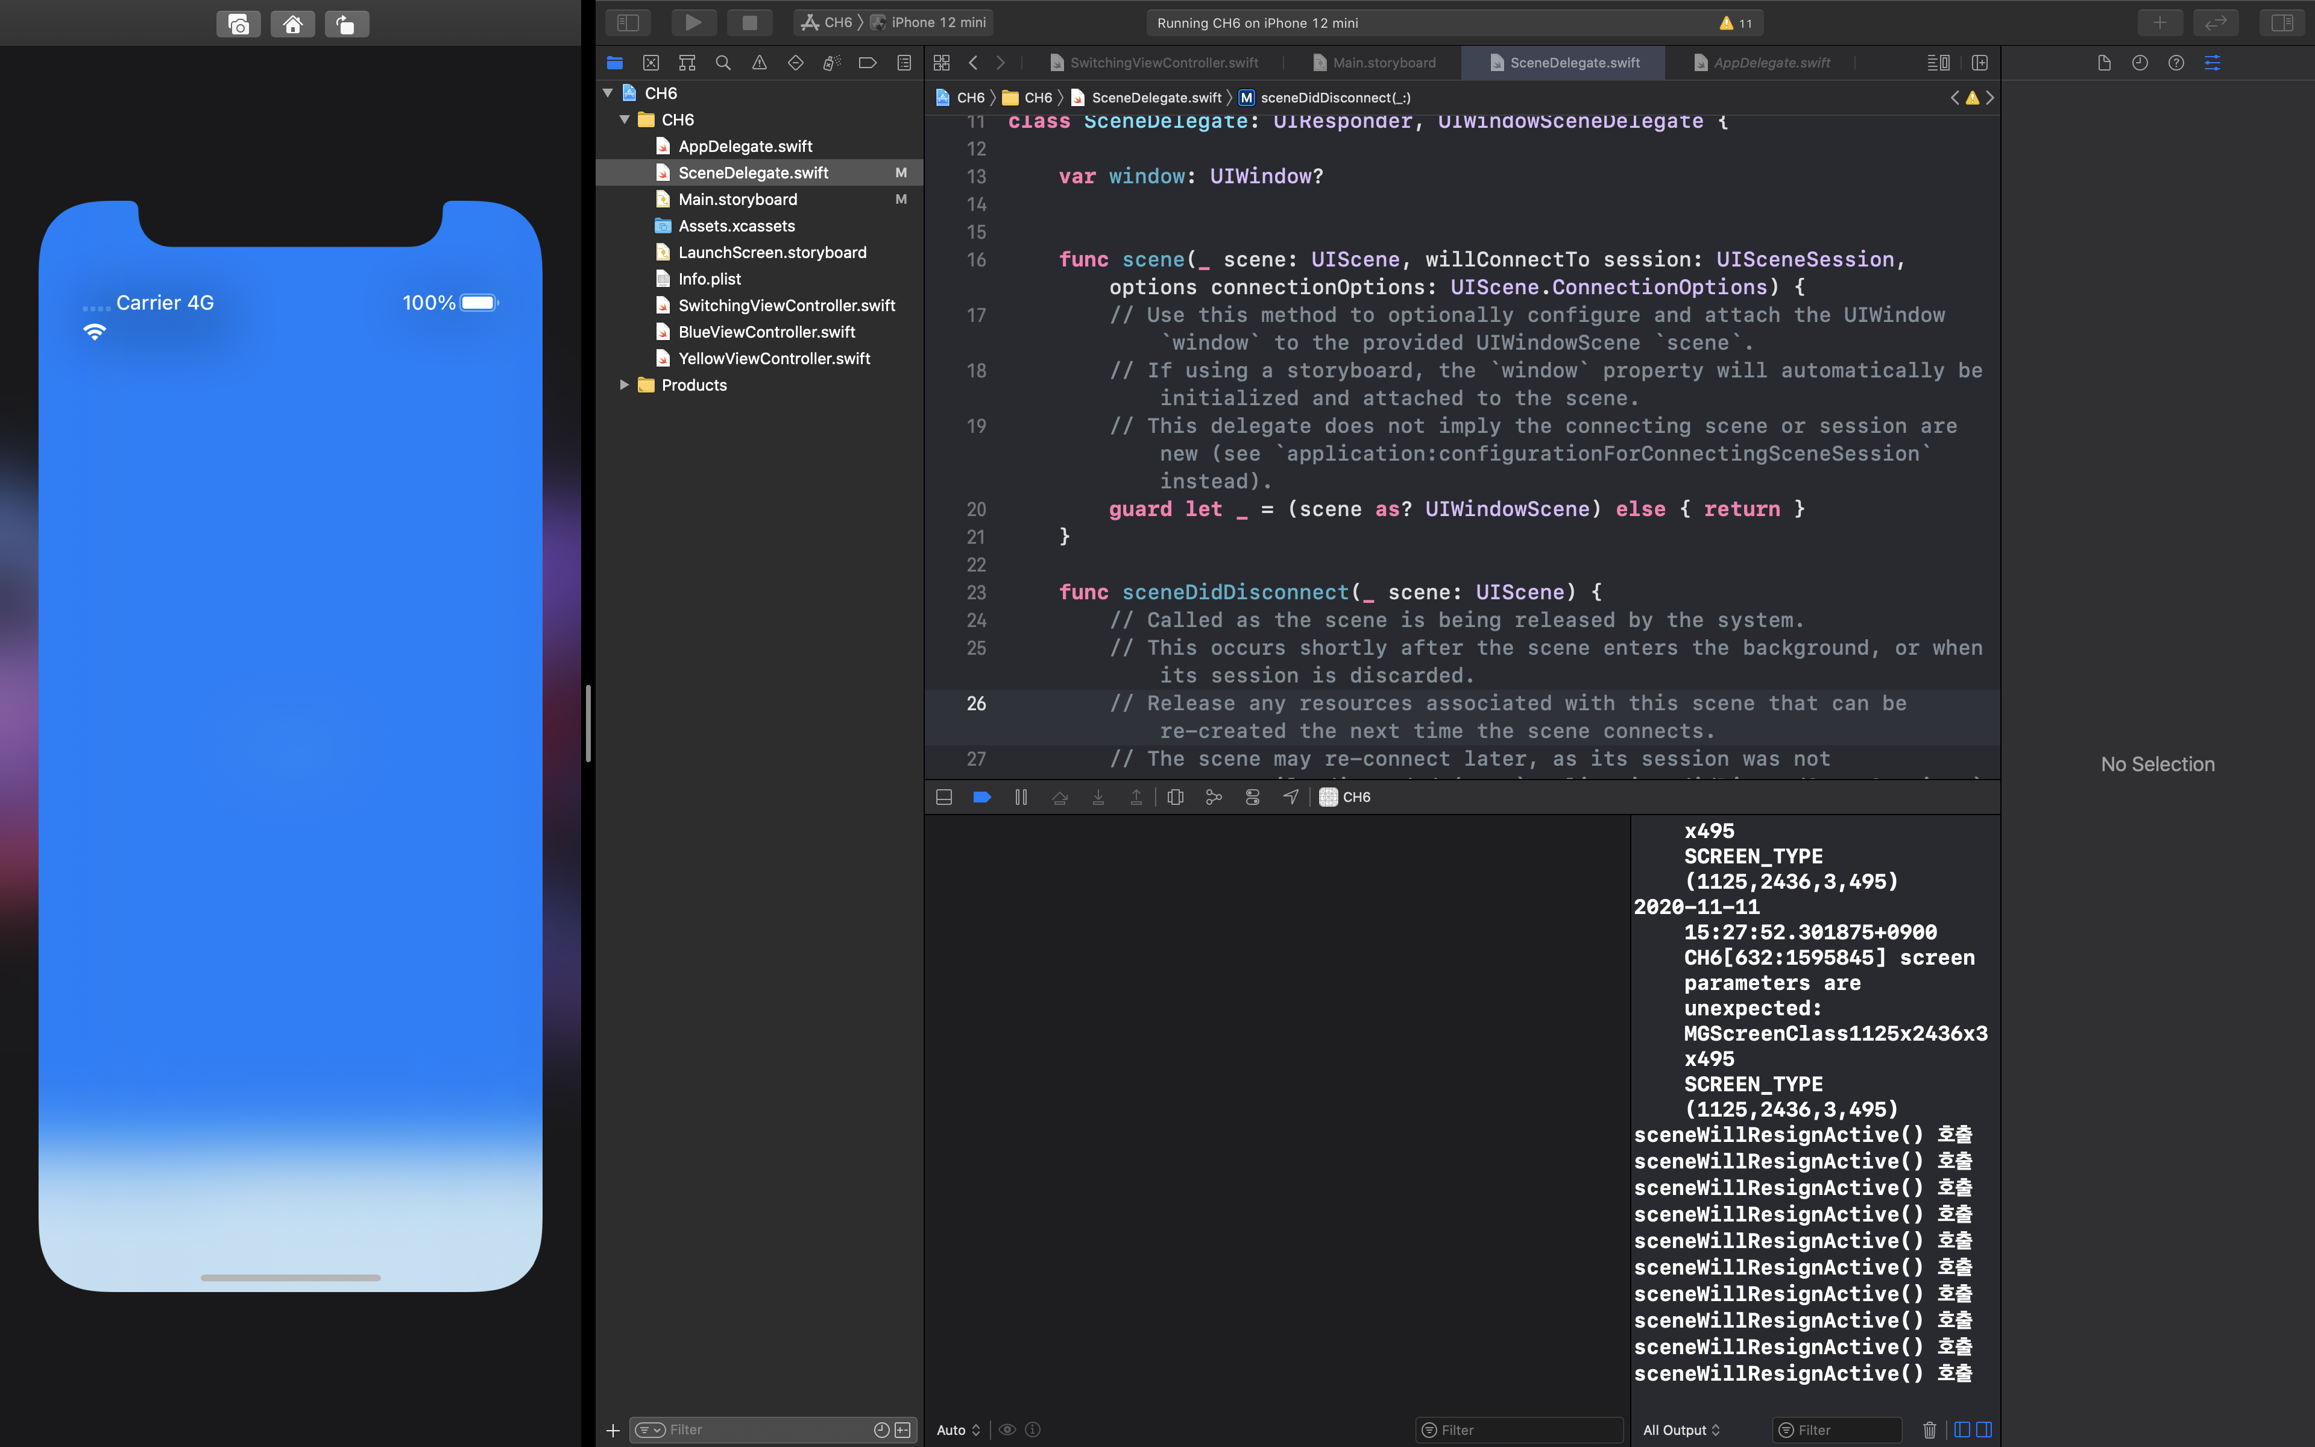The image size is (2315, 1447).
Task: Select BlueViewController.swift in navigator
Action: click(766, 332)
